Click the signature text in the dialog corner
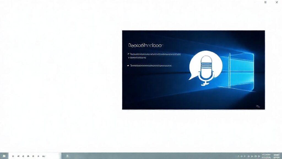This screenshot has width=282, height=159. (x=257, y=106)
